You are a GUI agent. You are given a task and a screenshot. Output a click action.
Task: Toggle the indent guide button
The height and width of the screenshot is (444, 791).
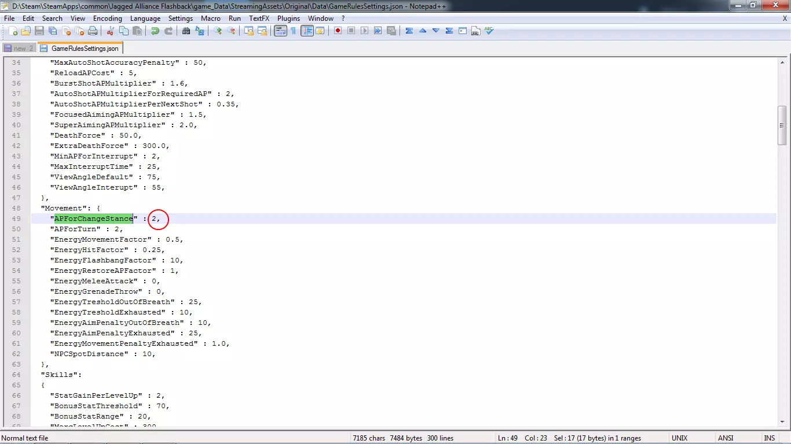(x=307, y=31)
